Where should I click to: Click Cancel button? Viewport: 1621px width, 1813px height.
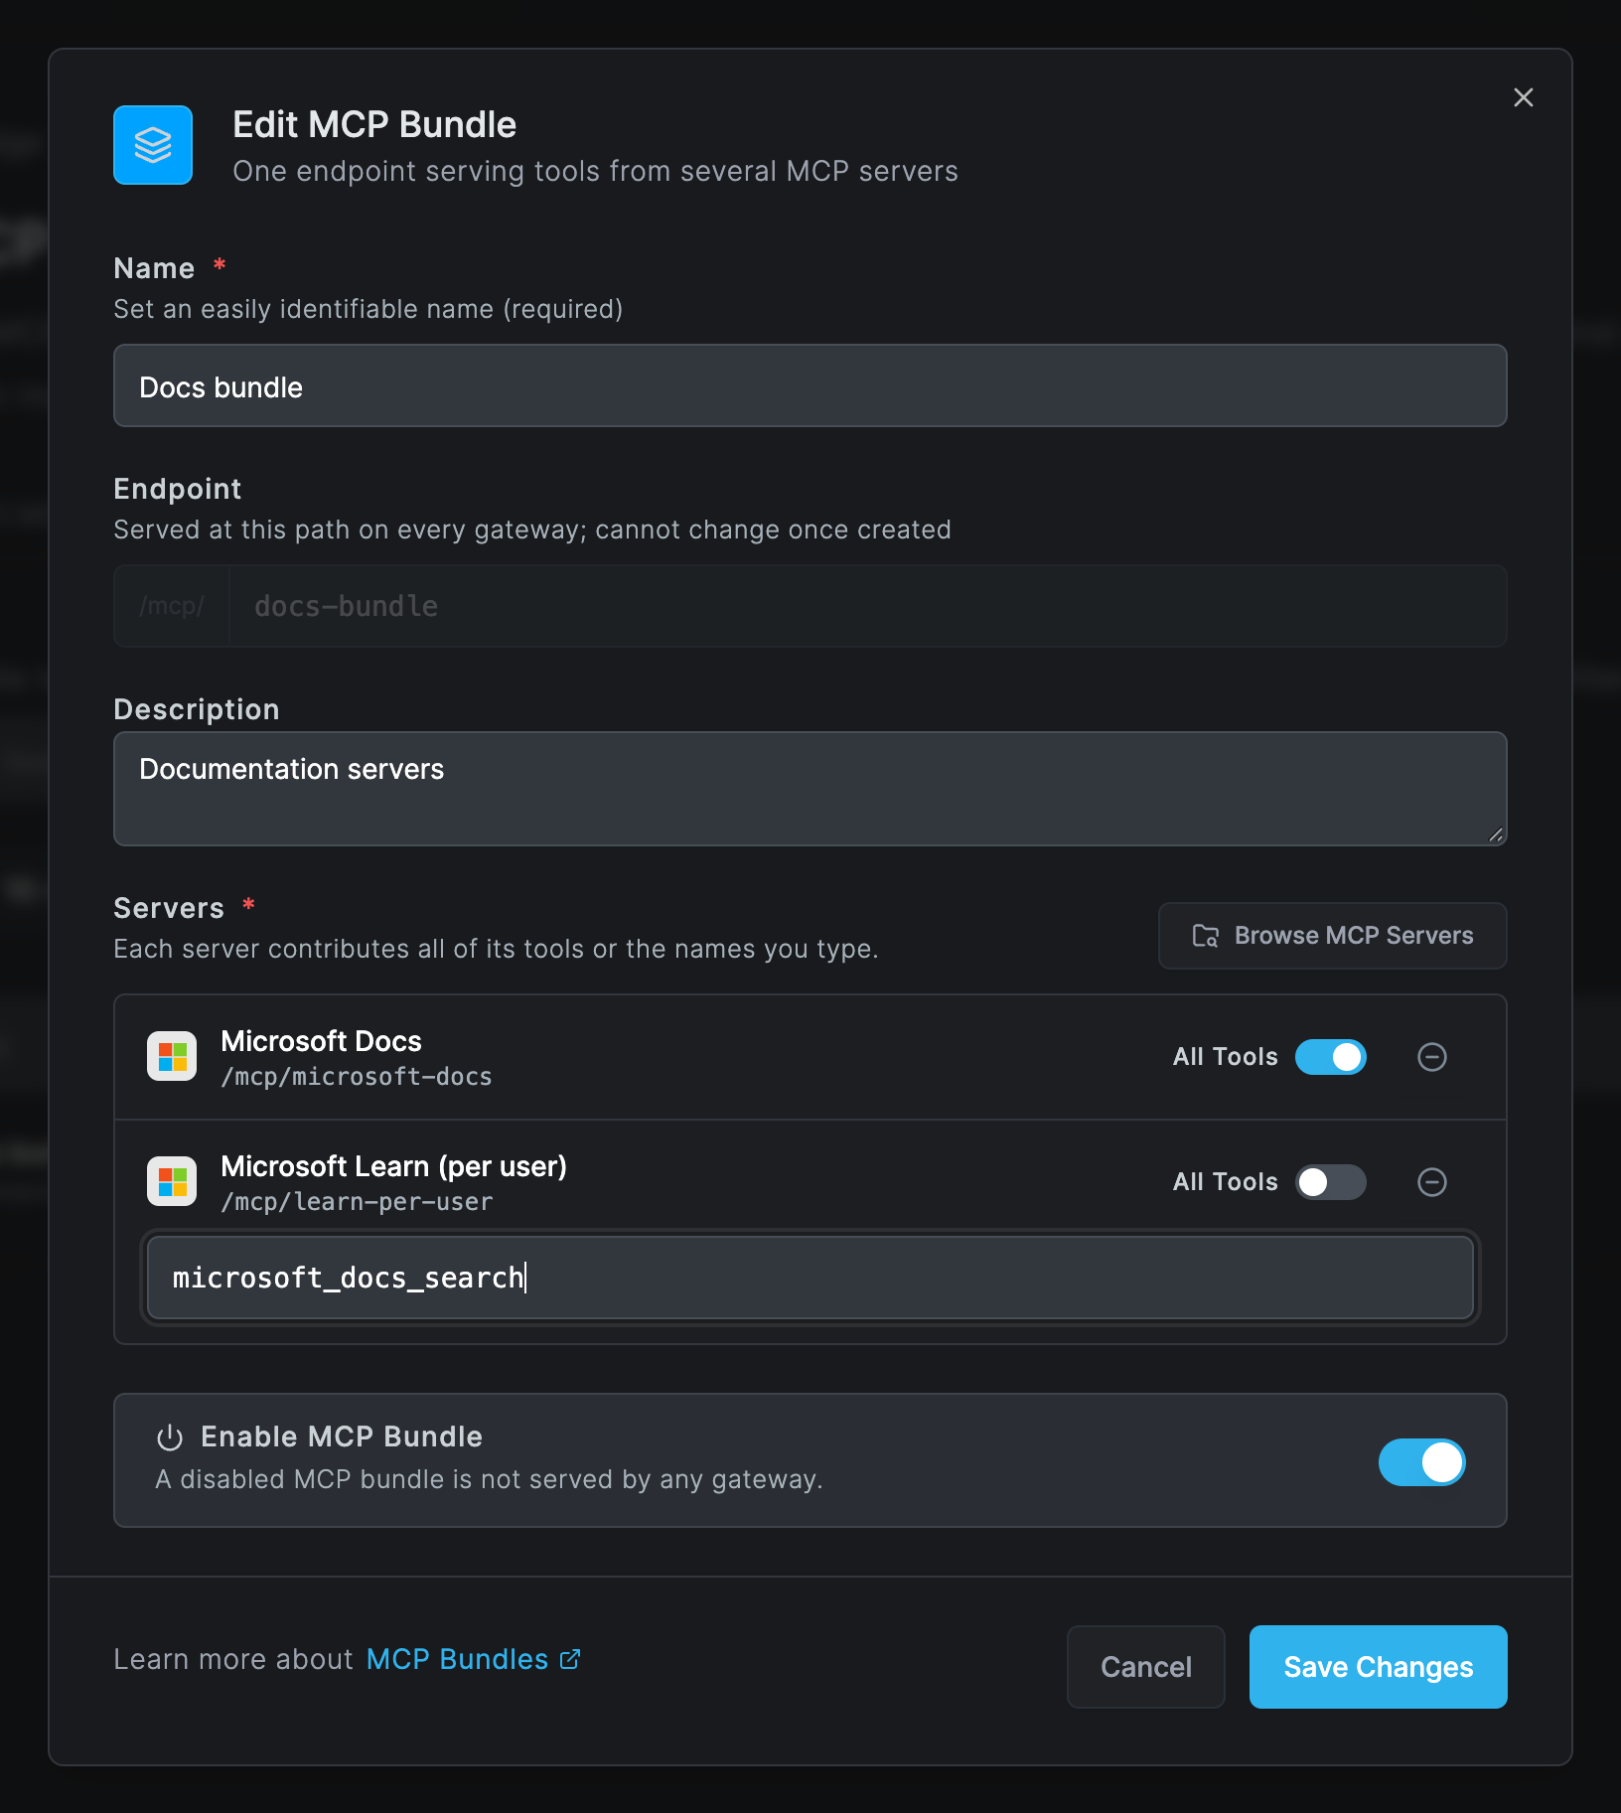pyautogui.click(x=1145, y=1667)
